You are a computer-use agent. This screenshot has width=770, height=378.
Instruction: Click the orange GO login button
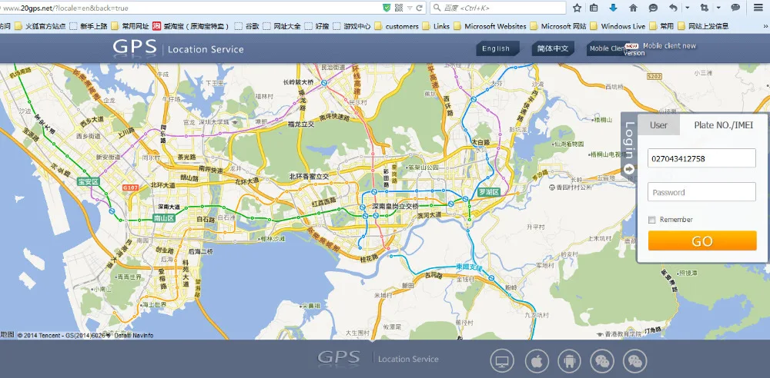click(702, 240)
